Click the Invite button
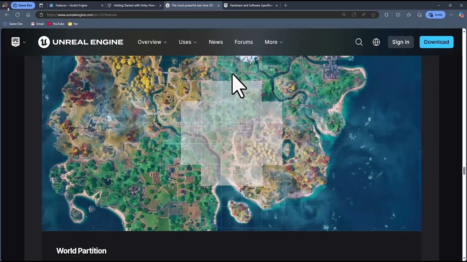 (435, 15)
